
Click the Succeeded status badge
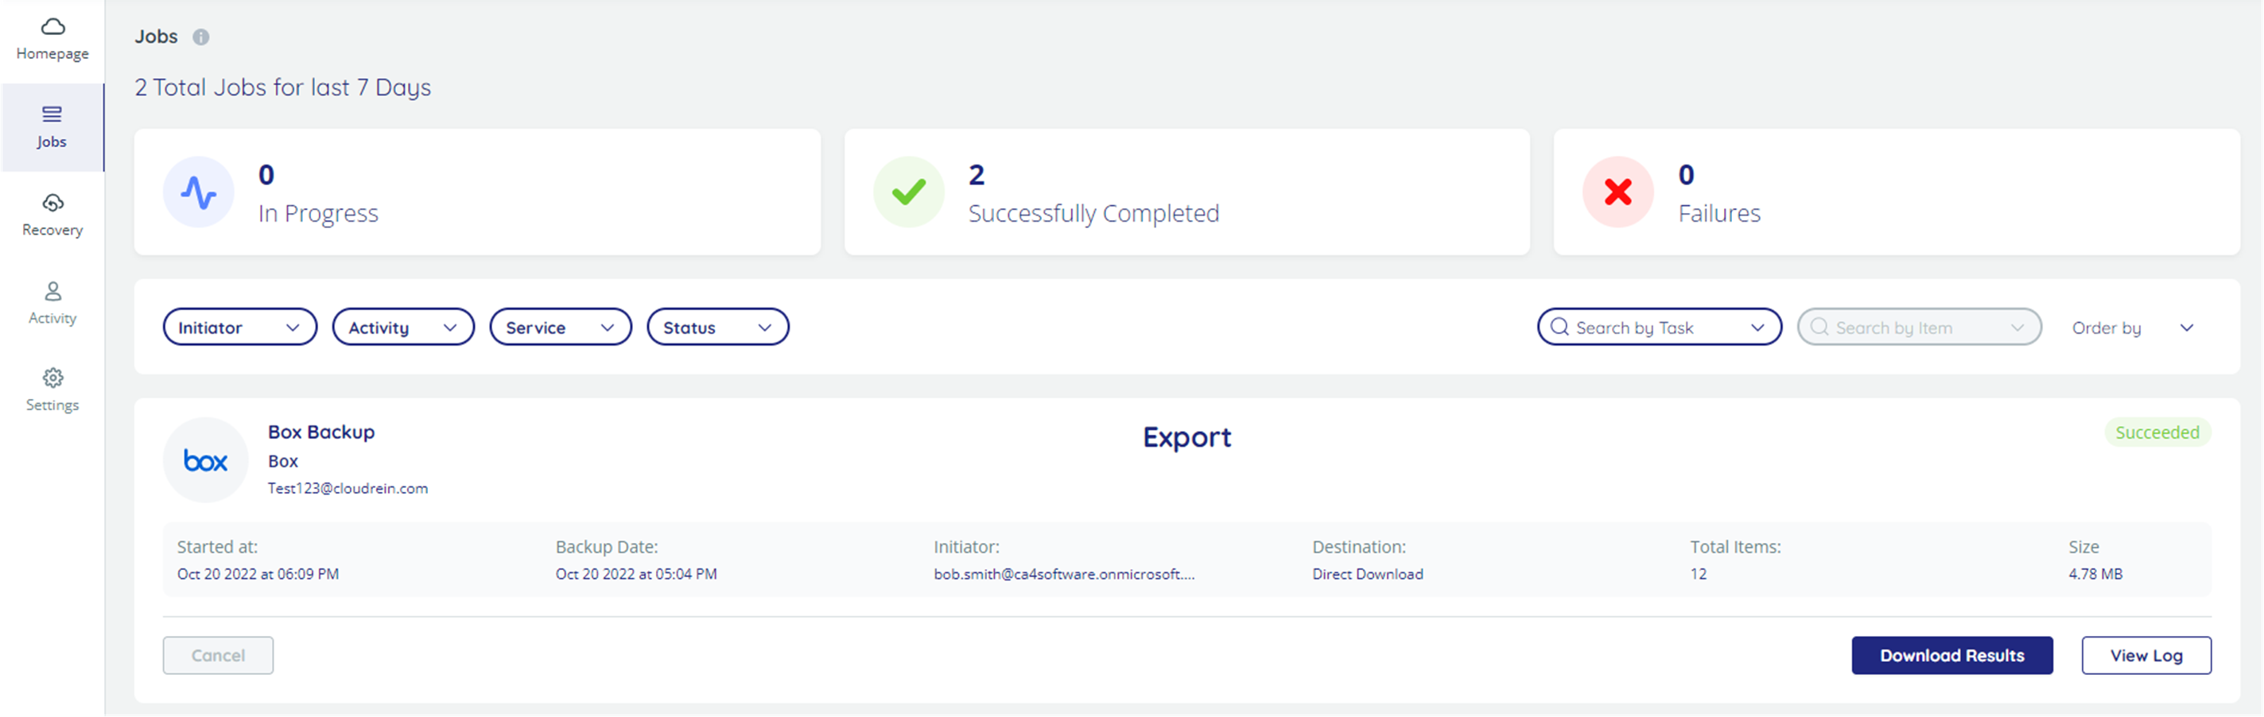click(2157, 432)
